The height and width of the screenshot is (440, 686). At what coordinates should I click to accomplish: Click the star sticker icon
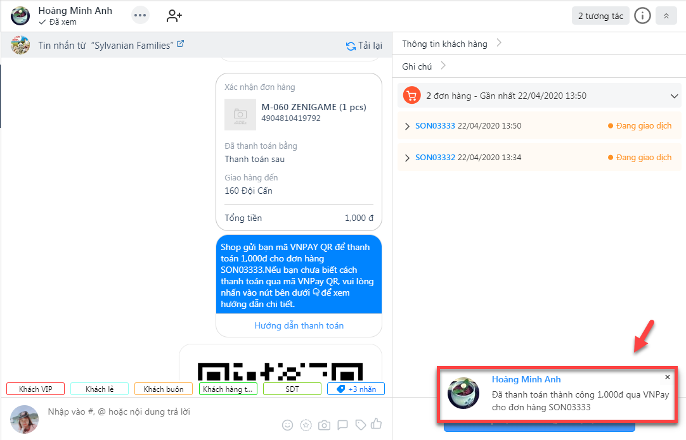[306, 425]
